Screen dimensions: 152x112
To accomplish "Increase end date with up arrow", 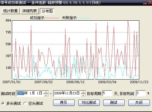I will tap(83, 92).
